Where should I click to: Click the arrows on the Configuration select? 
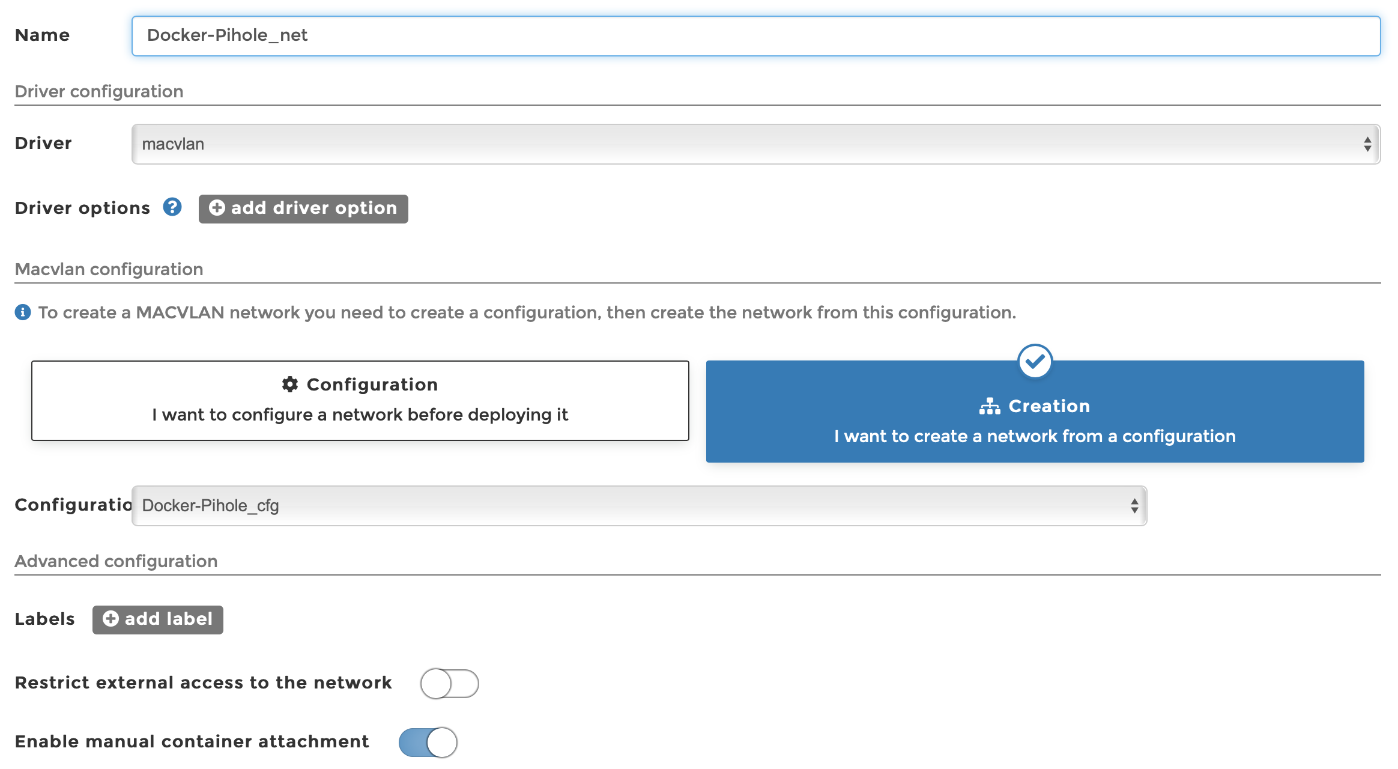click(1134, 506)
